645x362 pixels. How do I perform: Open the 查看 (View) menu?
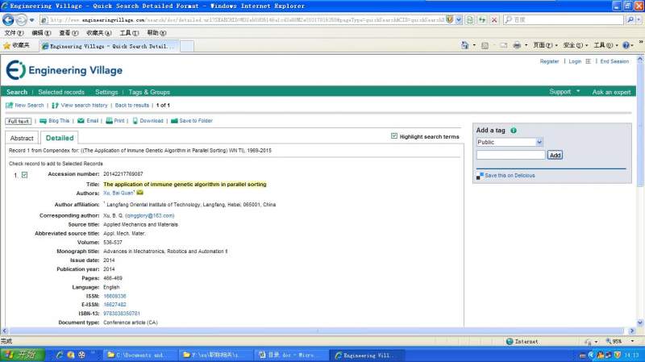[x=69, y=32]
